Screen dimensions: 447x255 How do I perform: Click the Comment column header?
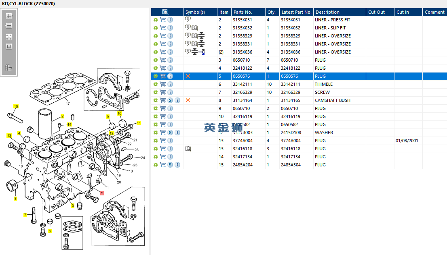click(435, 12)
